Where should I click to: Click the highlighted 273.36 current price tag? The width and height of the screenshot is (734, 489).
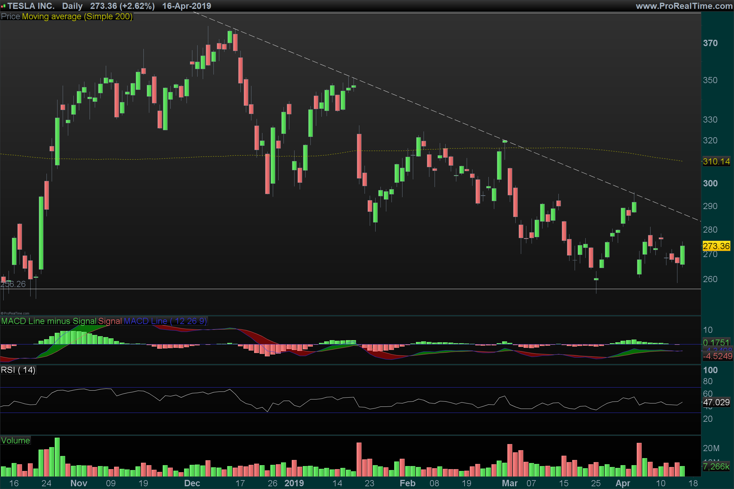pos(716,246)
